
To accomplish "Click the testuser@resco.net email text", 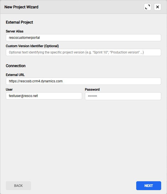I will pyautogui.click(x=23, y=96).
